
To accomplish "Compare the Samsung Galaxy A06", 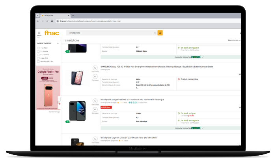I will coord(95,76).
